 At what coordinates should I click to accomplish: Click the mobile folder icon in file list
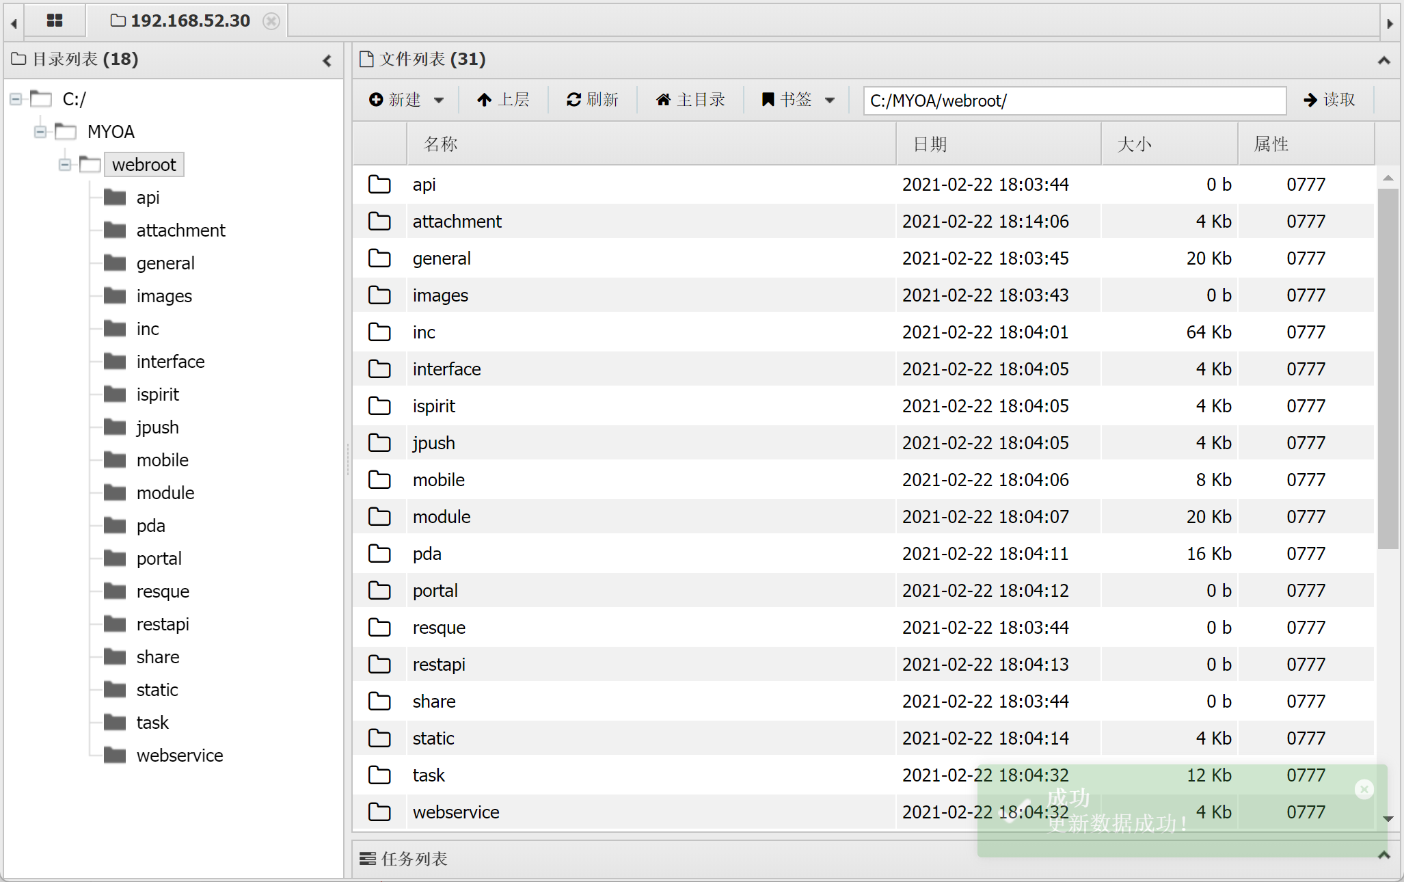379,480
